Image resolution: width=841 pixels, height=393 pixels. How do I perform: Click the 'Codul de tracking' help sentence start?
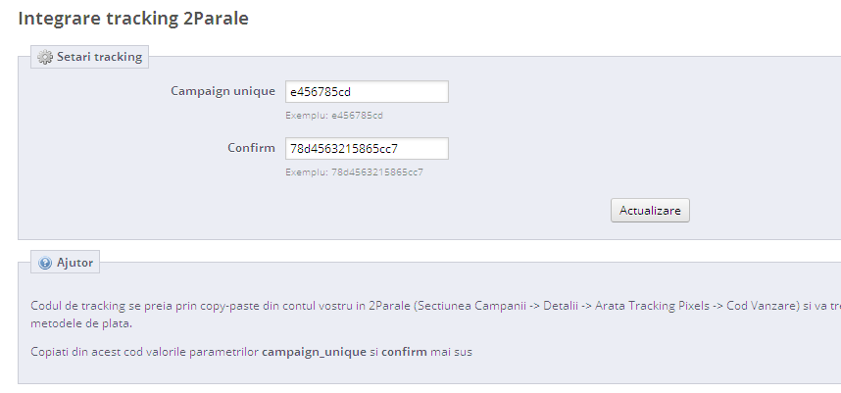78,306
